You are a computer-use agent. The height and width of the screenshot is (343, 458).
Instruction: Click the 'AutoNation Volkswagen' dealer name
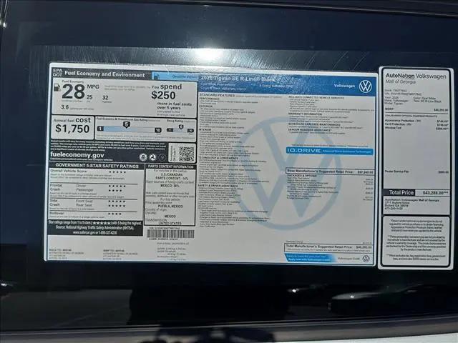(416, 76)
